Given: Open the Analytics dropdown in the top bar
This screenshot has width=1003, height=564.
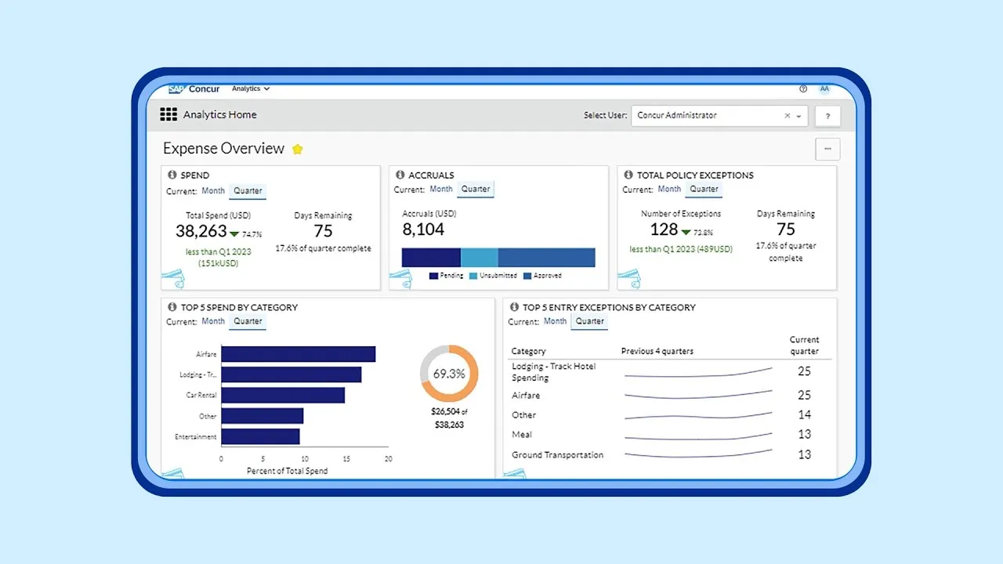Looking at the screenshot, I should click(249, 89).
